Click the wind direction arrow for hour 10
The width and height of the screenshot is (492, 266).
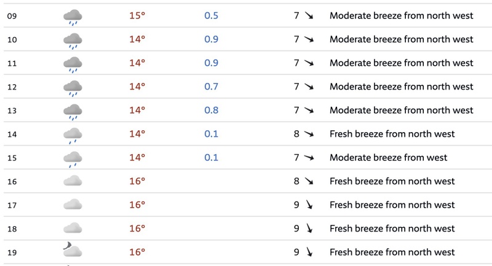coord(309,39)
